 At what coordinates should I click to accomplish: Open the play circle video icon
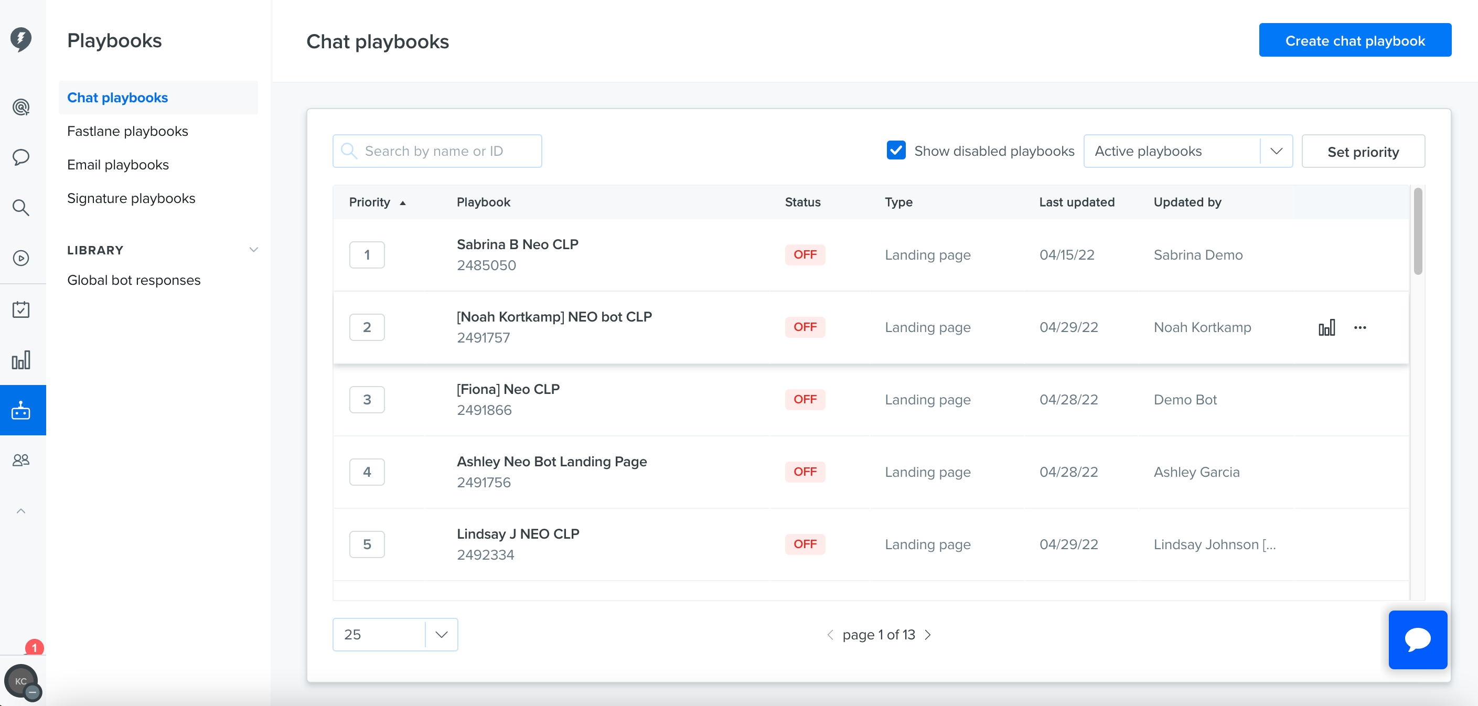(21, 258)
